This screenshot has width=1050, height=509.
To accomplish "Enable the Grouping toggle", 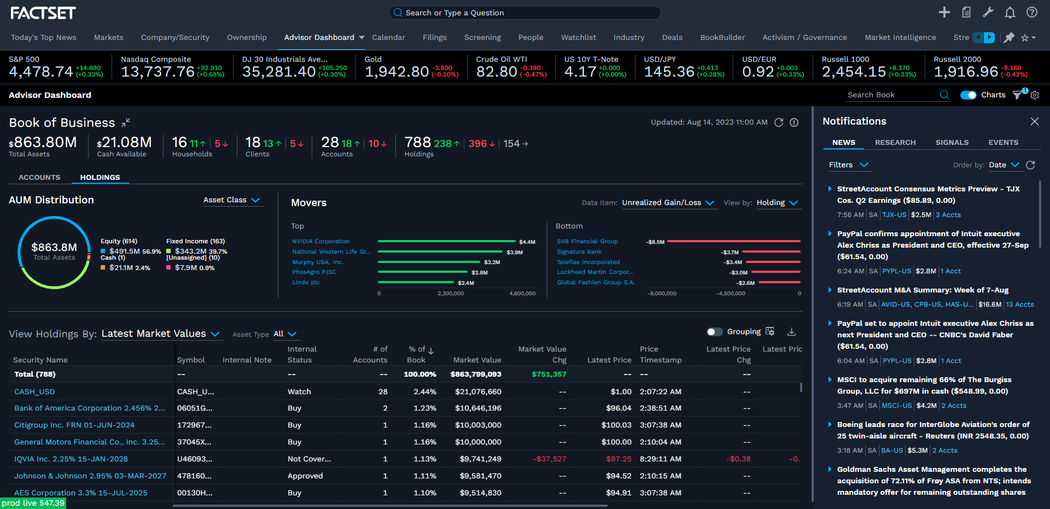I will point(714,332).
